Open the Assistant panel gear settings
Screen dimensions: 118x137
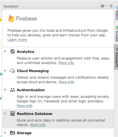tap(103, 6)
